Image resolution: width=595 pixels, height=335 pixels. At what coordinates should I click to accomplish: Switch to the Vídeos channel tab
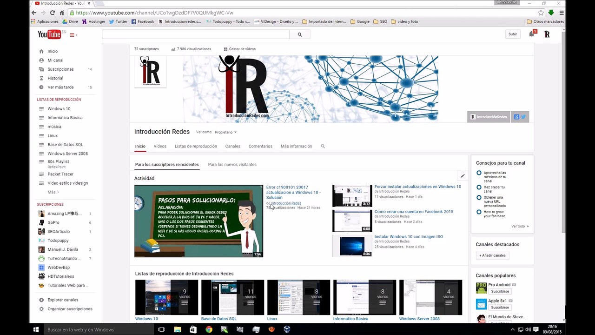(x=160, y=146)
